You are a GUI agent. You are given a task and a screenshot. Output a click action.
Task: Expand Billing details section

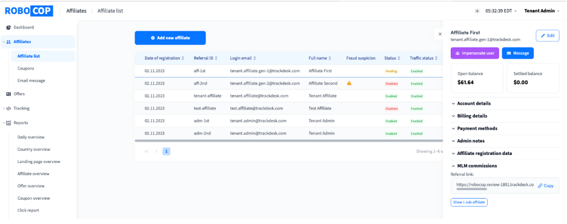pos(505,116)
